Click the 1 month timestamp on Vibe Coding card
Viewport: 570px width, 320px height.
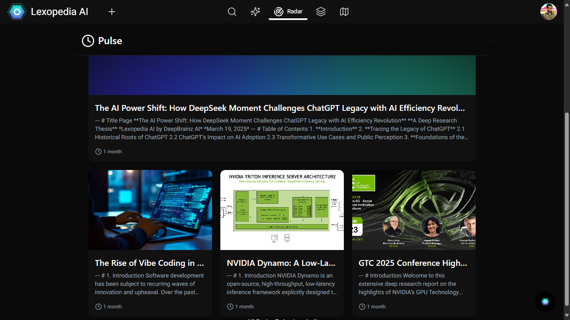108,307
